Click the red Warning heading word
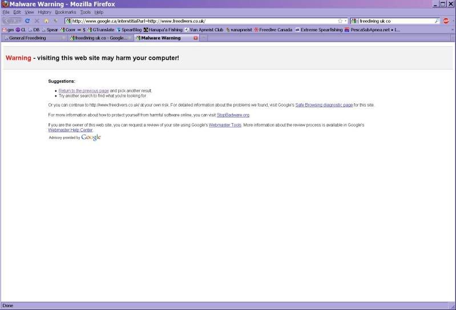 coord(18,58)
